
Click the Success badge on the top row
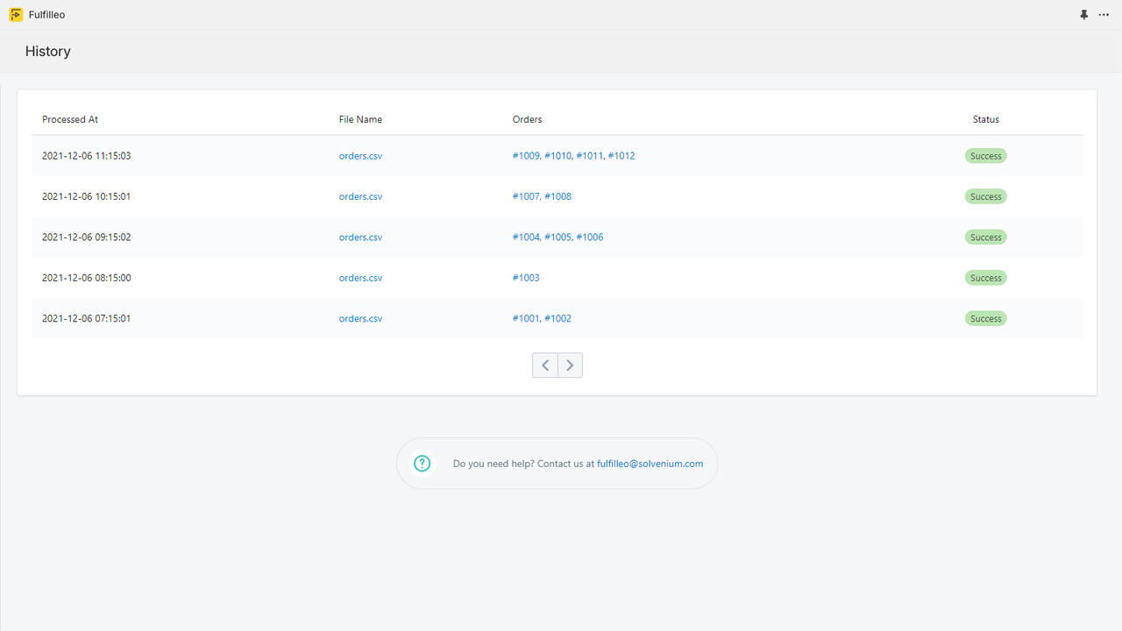pos(985,155)
